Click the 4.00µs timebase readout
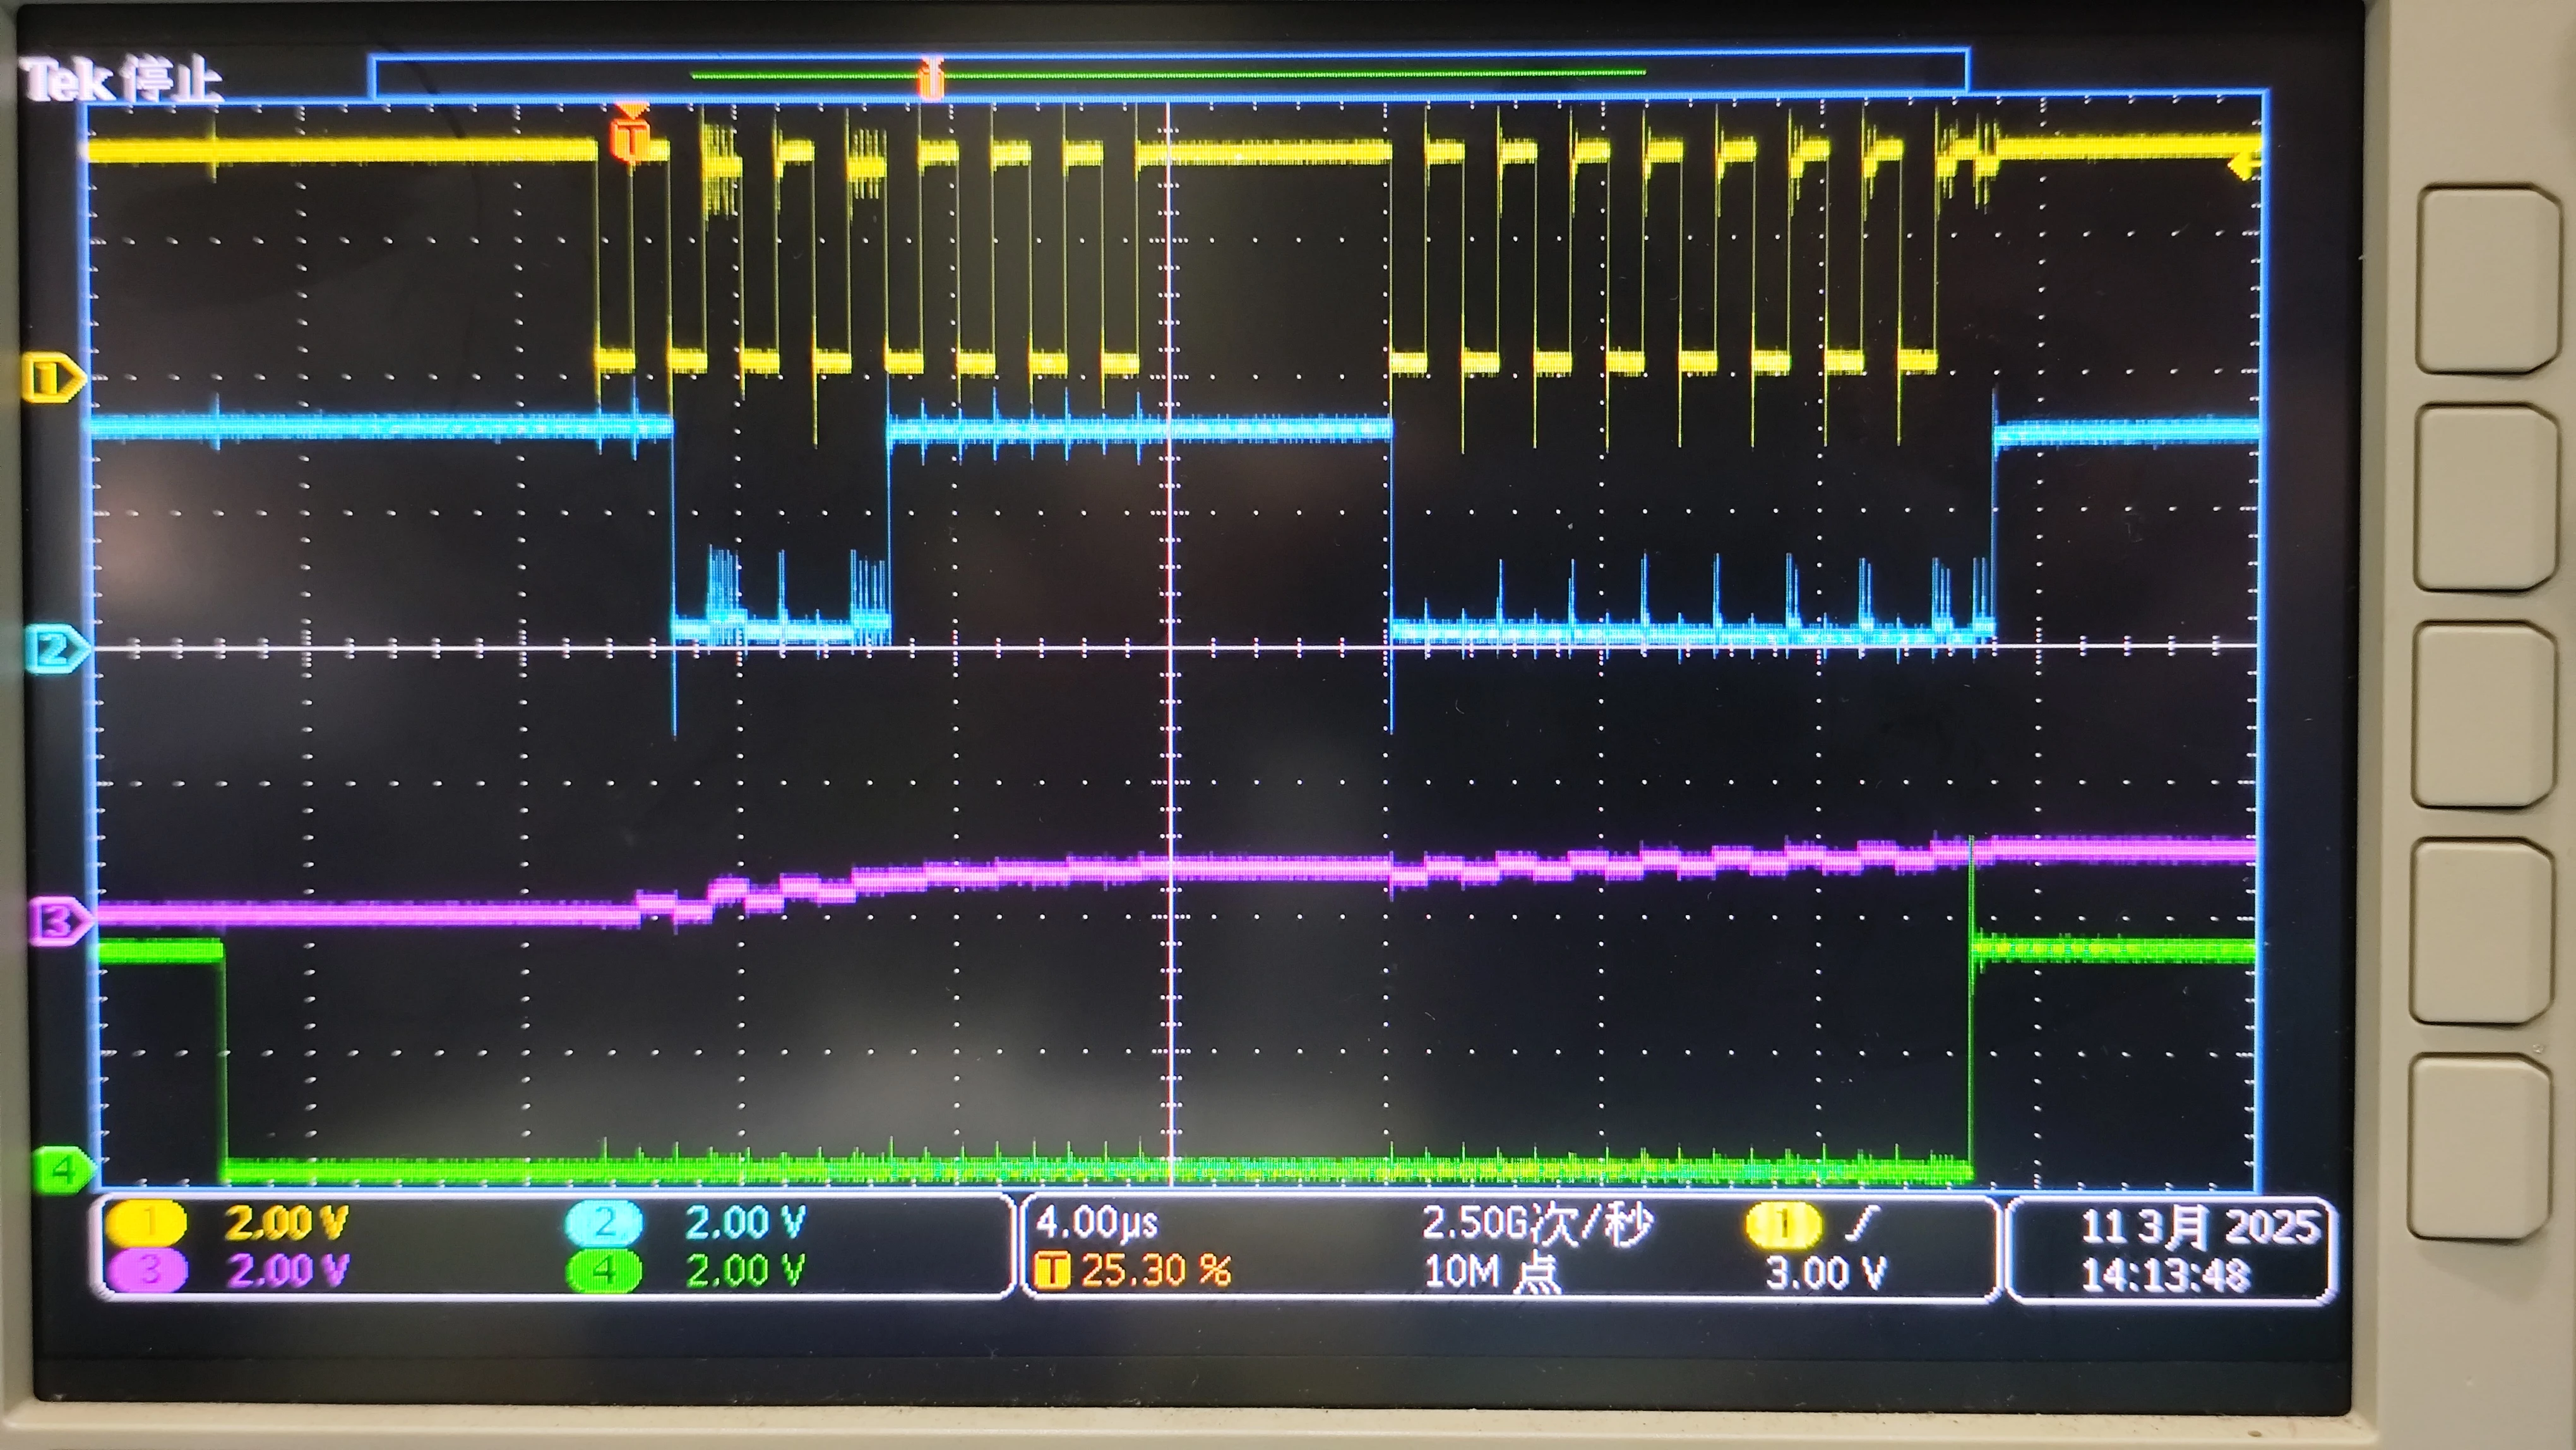This screenshot has width=2576, height=1450. [1097, 1222]
